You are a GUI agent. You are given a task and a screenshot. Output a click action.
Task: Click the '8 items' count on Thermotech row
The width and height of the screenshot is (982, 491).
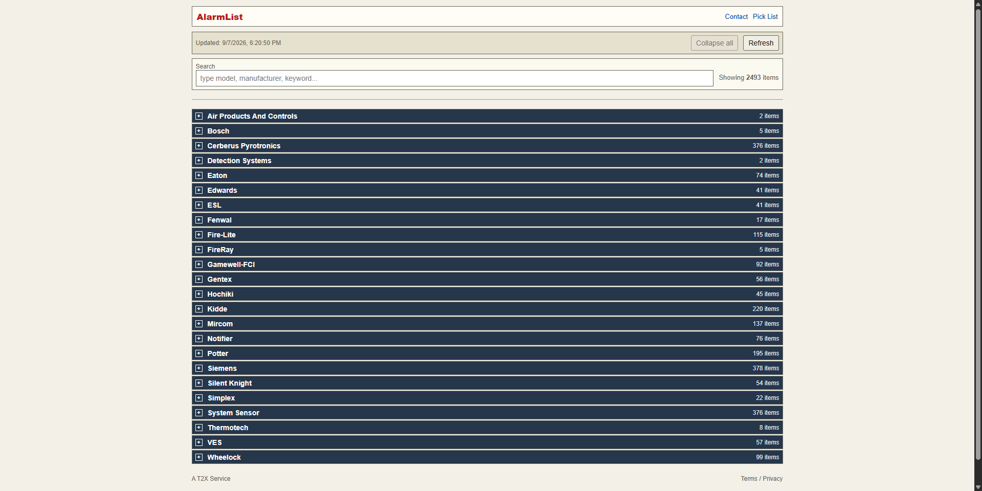[x=769, y=428]
